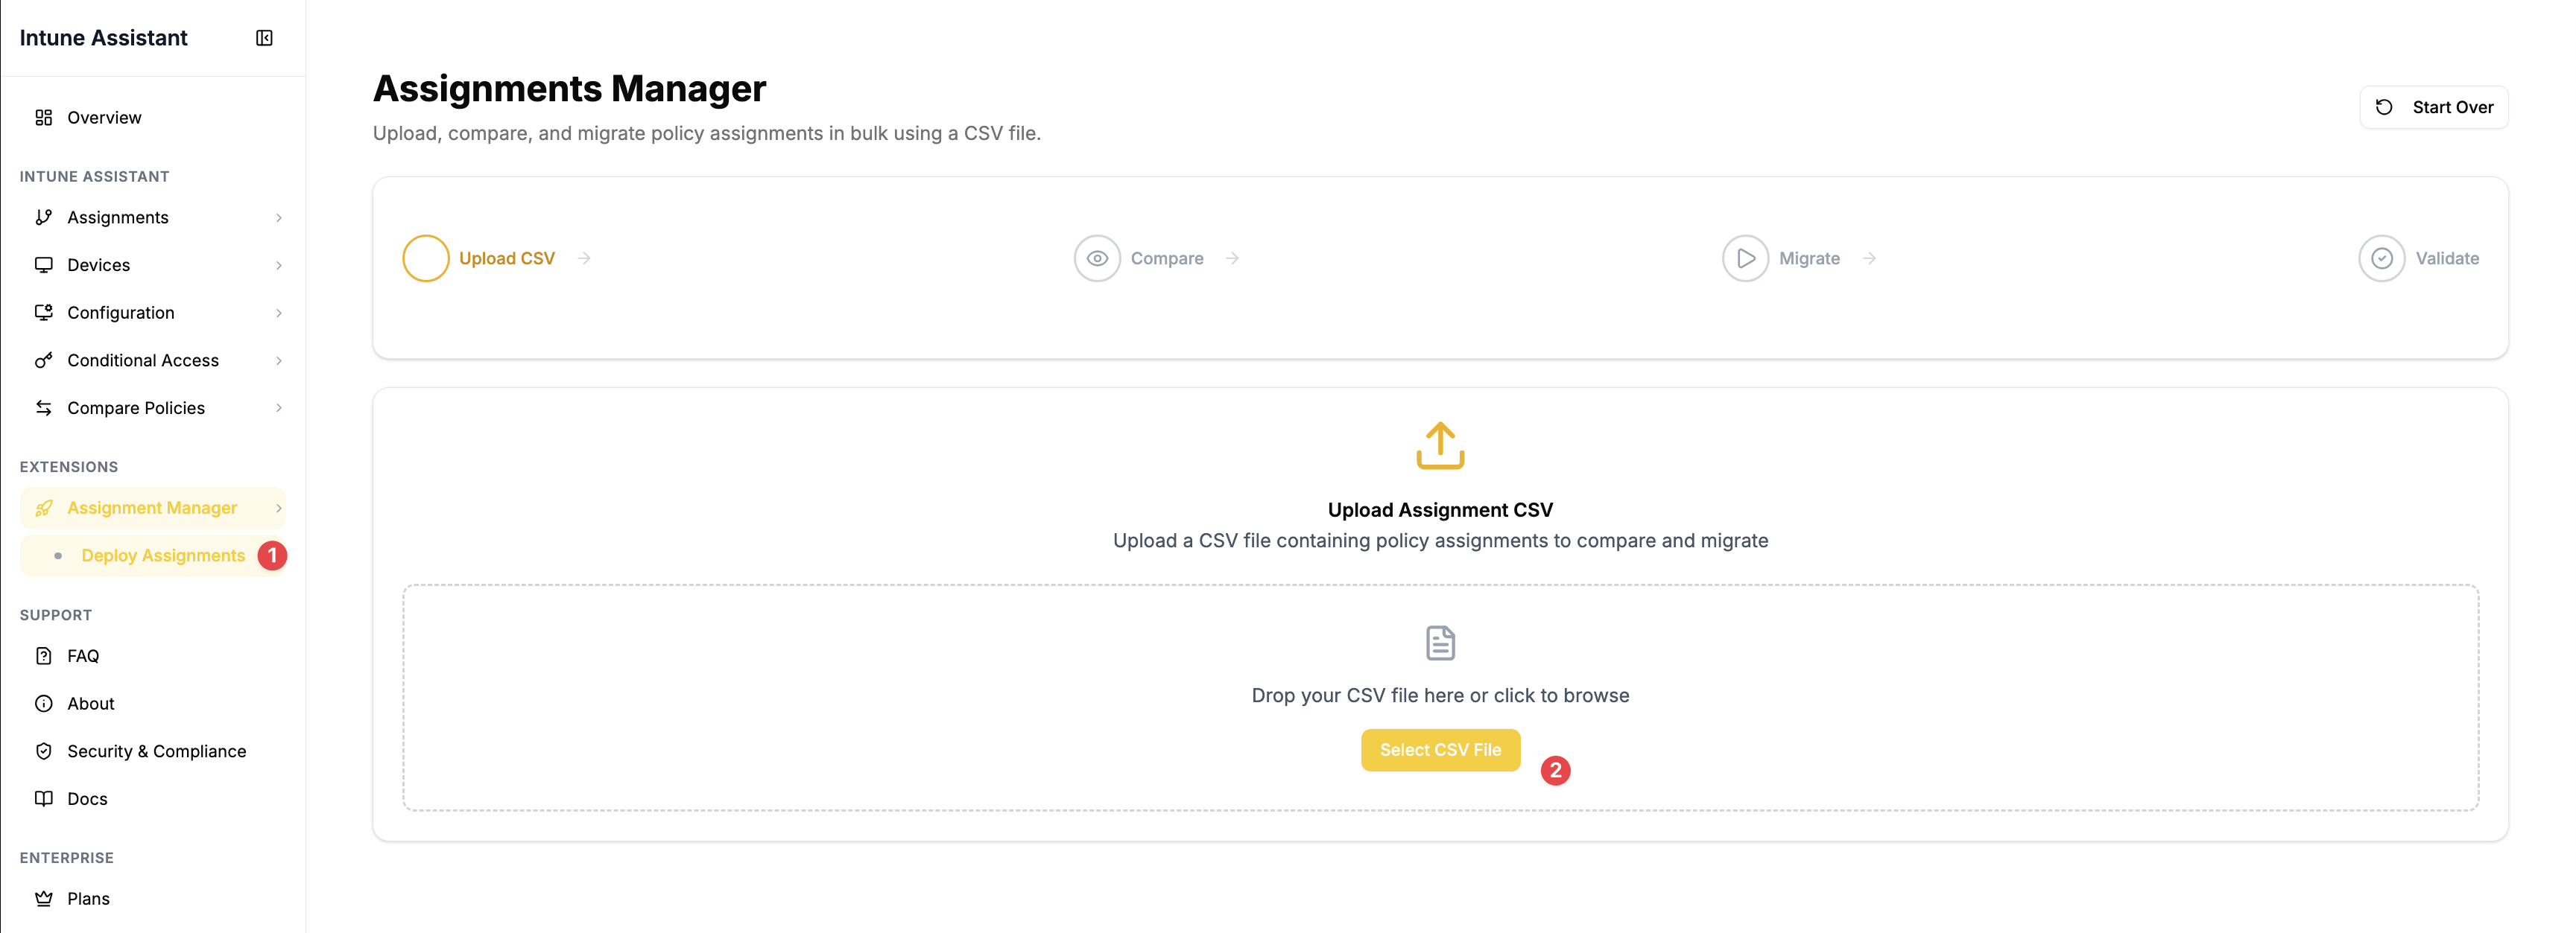Click the Select CSV File button
Screen dimensions: 2576x933
point(1440,750)
